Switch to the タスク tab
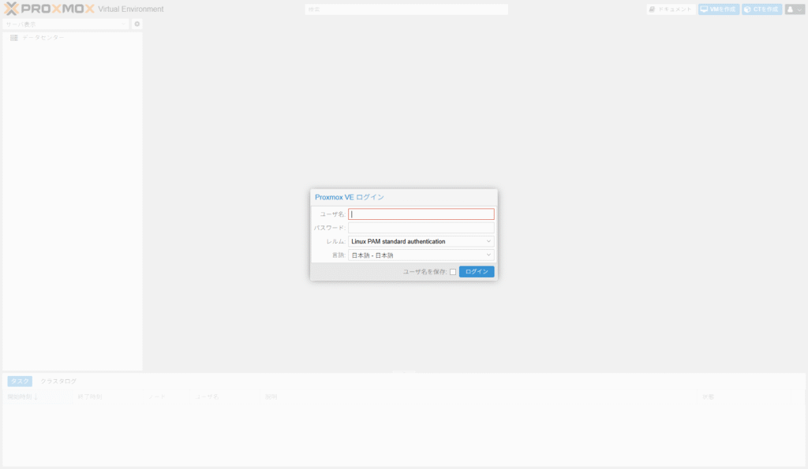Screen dimensions: 808x469 coord(20,381)
